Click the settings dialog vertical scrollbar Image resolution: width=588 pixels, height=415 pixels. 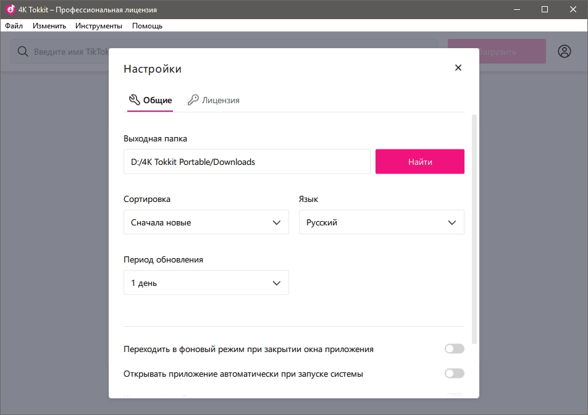point(474,230)
